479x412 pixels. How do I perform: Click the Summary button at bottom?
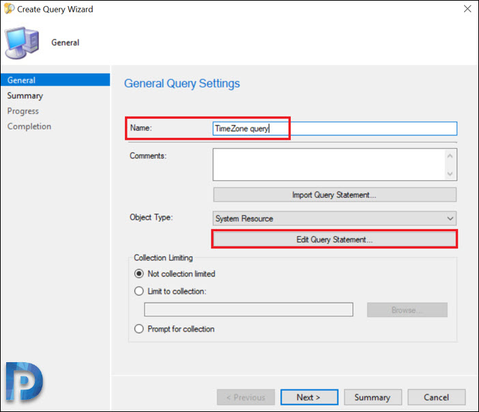coord(373,397)
